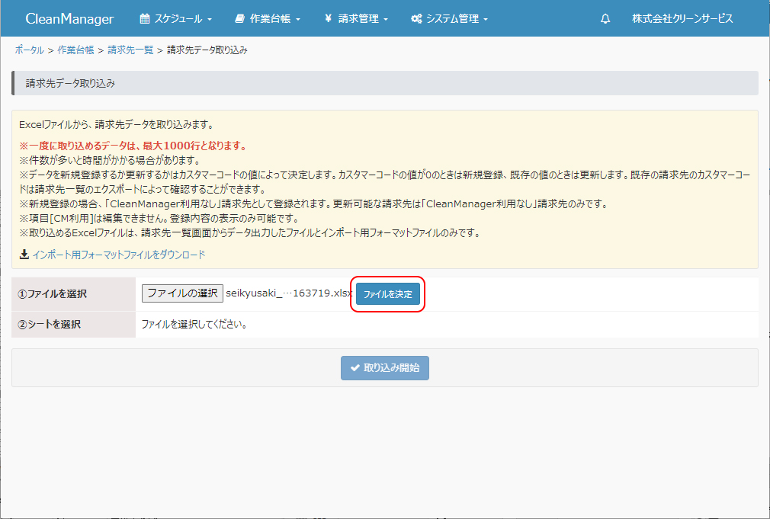770x519 pixels.
Task: Open the 株式会社クリーンサービス account menu
Action: click(682, 18)
